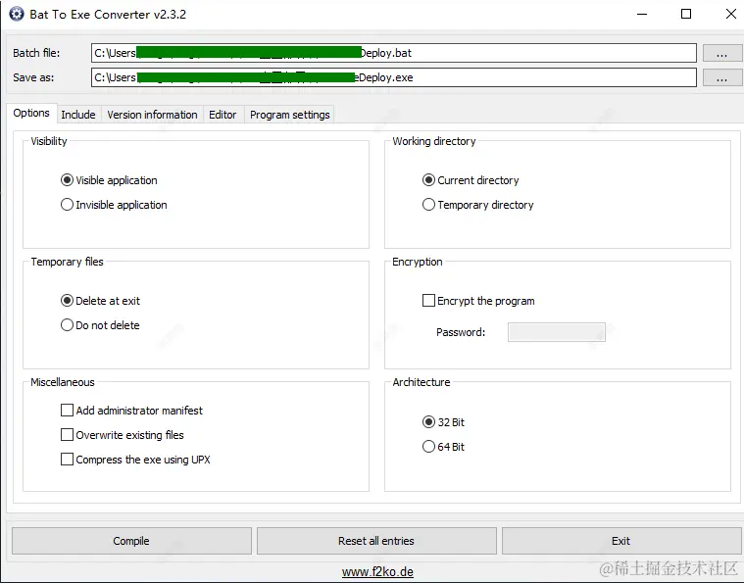This screenshot has width=744, height=583.
Task: Enable Overwrite existing files checkbox
Action: 123,435
